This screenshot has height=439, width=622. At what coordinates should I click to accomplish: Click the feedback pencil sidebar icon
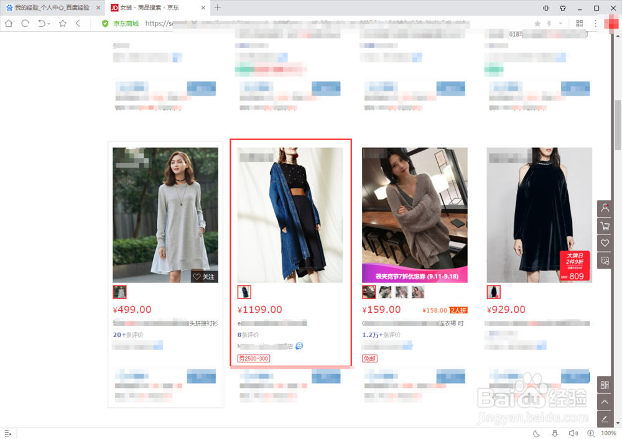point(605,418)
